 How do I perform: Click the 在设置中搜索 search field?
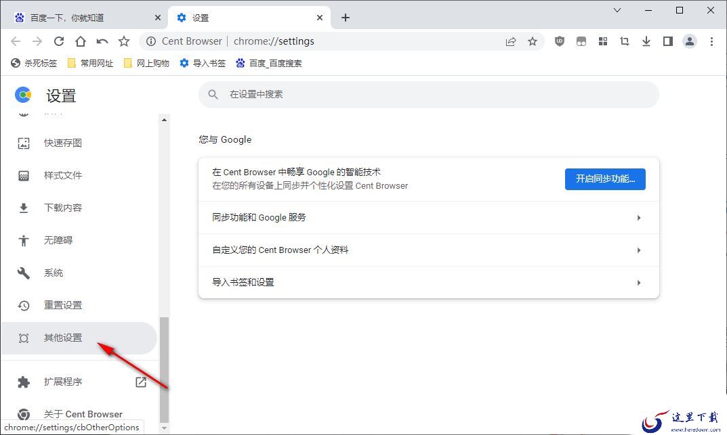pos(428,95)
